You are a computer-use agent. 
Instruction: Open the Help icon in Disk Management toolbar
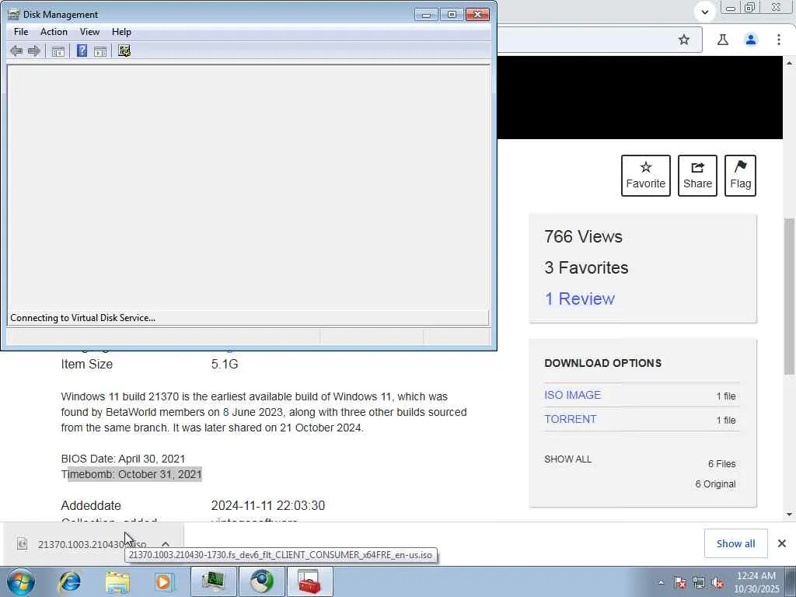(x=82, y=51)
